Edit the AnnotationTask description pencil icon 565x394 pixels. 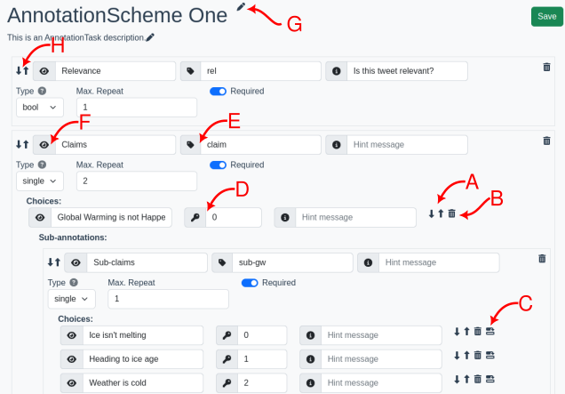click(x=150, y=37)
